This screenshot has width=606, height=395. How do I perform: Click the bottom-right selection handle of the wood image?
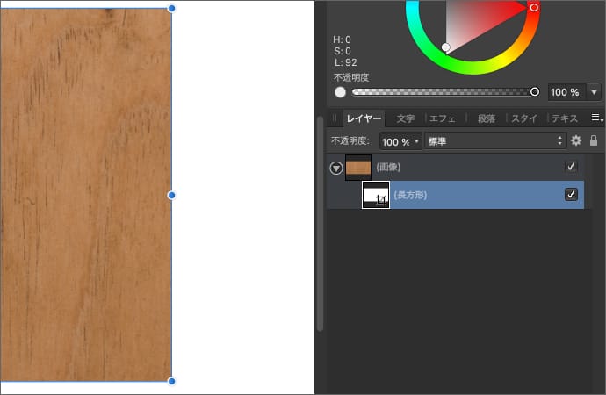(171, 381)
